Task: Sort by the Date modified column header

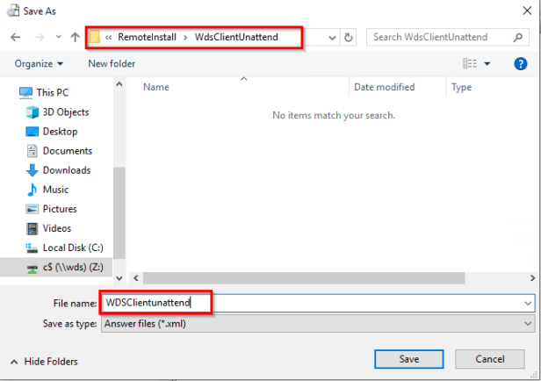Action: point(384,88)
